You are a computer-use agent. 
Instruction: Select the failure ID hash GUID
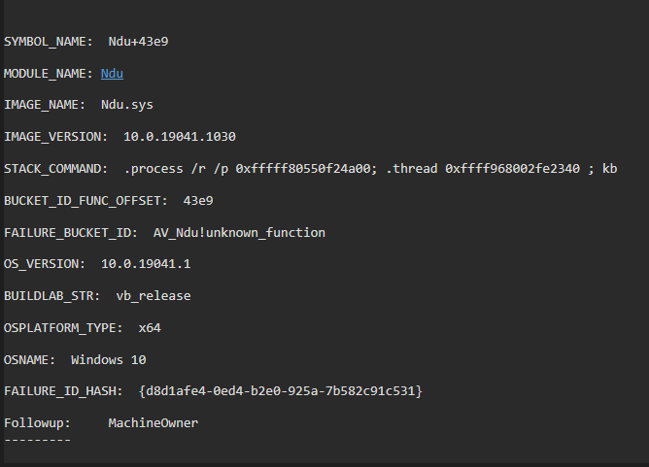point(281,391)
